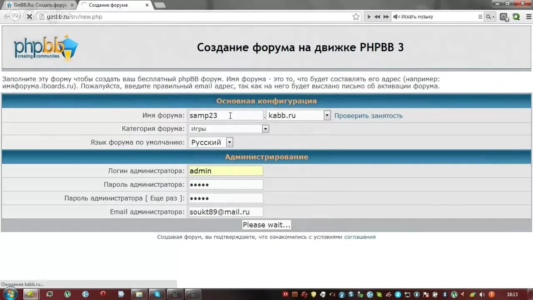Screen dimensions: 533x300
Task: Open the forum category dropdown Игры
Action: tap(229, 129)
